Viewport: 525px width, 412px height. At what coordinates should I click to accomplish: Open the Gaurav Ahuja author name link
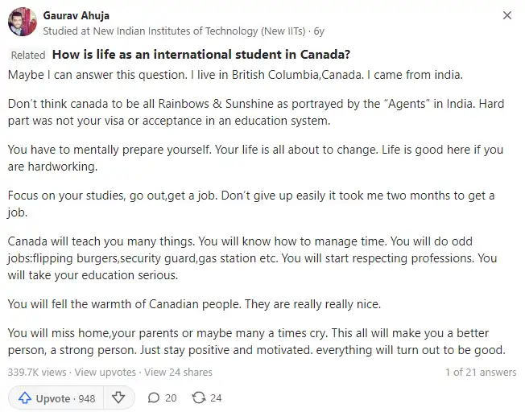pos(76,15)
